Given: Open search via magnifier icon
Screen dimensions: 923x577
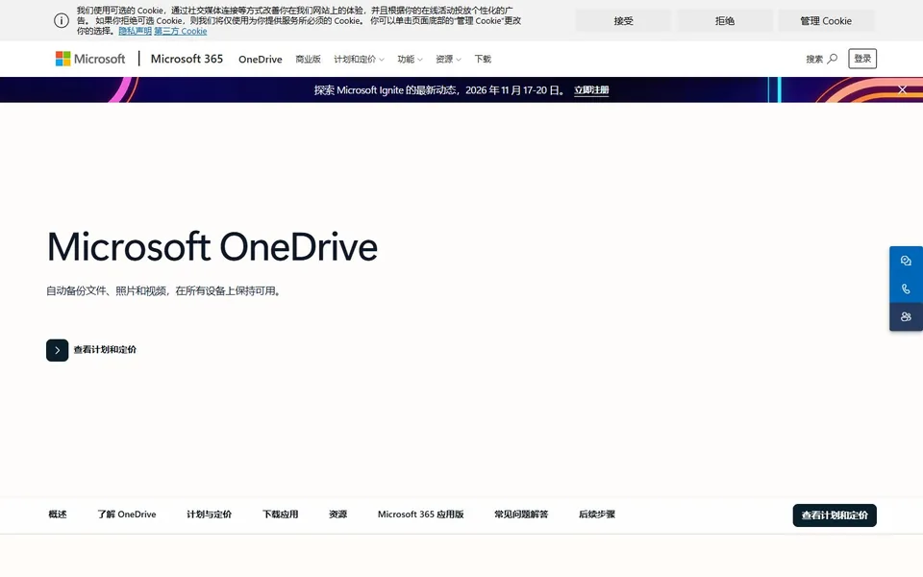Looking at the screenshot, I should (x=833, y=59).
